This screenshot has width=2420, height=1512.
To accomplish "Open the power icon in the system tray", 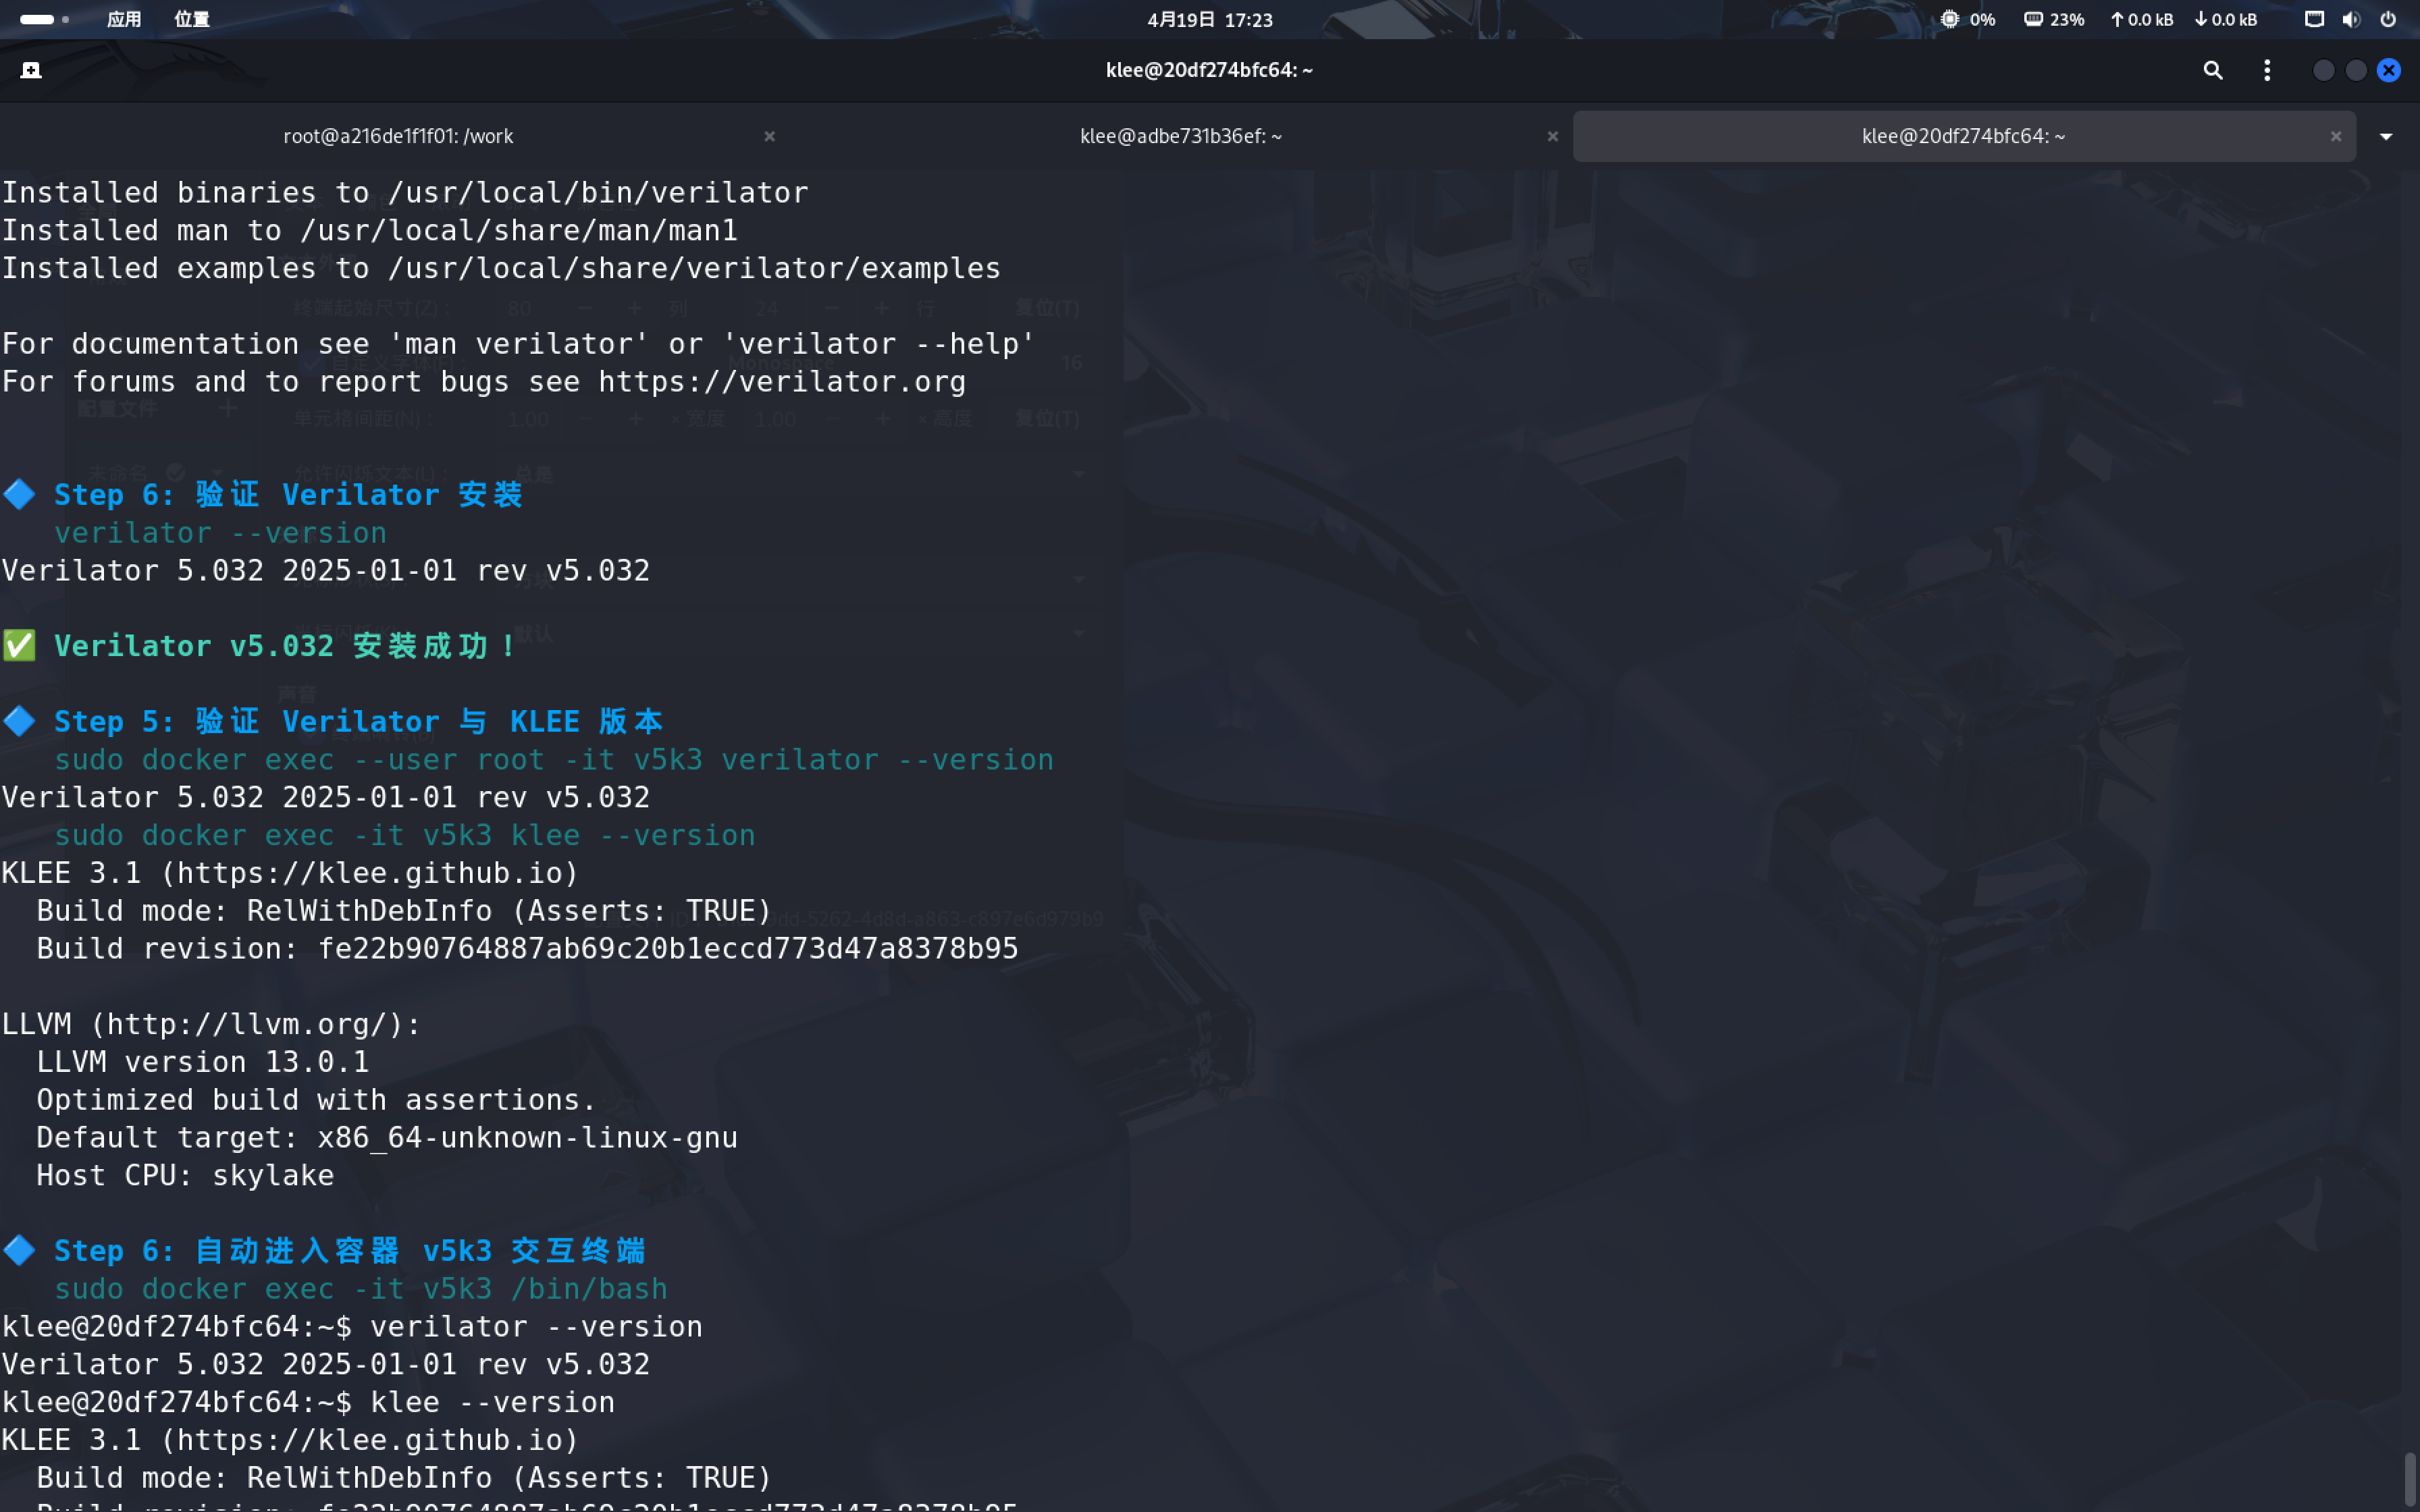I will (2388, 19).
